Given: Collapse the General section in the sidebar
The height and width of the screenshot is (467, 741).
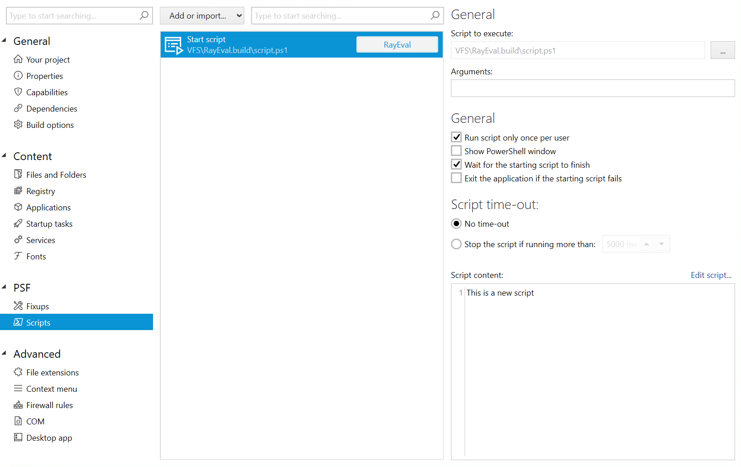Looking at the screenshot, I should point(5,41).
